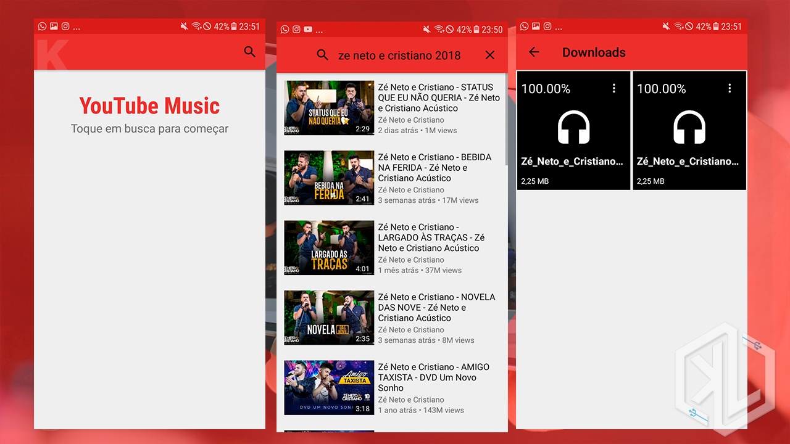Select title 'BEBIDA NA FERIDA' result
Viewport: 790px width, 444px height.
[435, 167]
